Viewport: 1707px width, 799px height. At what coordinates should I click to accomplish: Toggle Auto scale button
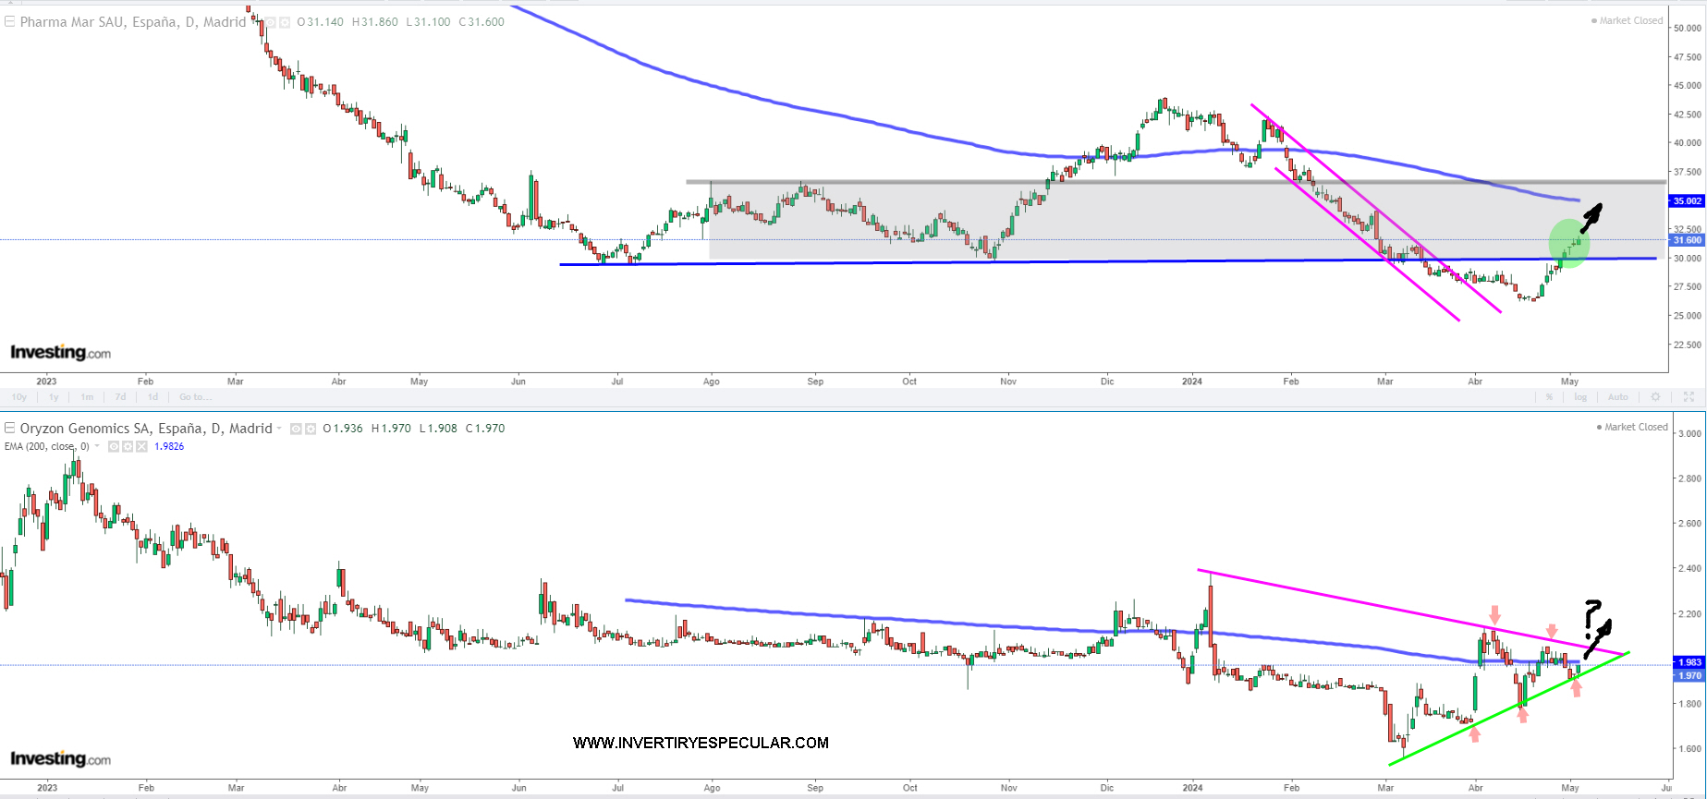pos(1618,397)
